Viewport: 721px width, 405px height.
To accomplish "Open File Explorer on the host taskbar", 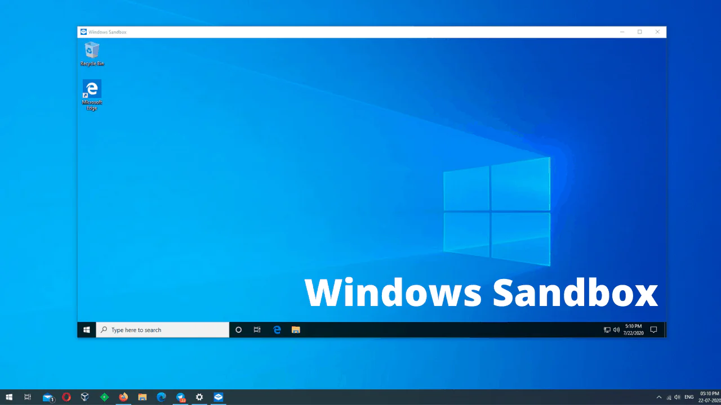I will [143, 397].
